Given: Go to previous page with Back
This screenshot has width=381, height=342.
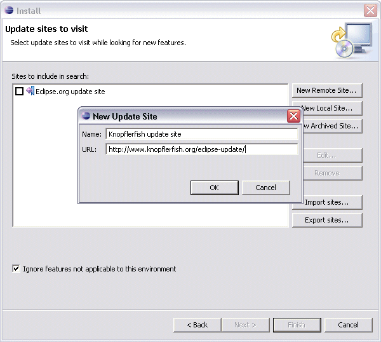Looking at the screenshot, I should [197, 325].
